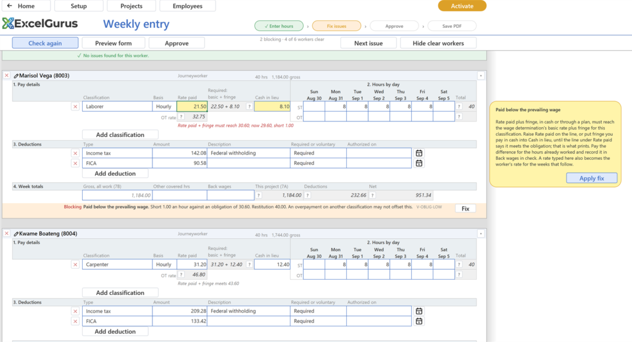Collapse Kwame Boateng worker card

[x=481, y=234]
